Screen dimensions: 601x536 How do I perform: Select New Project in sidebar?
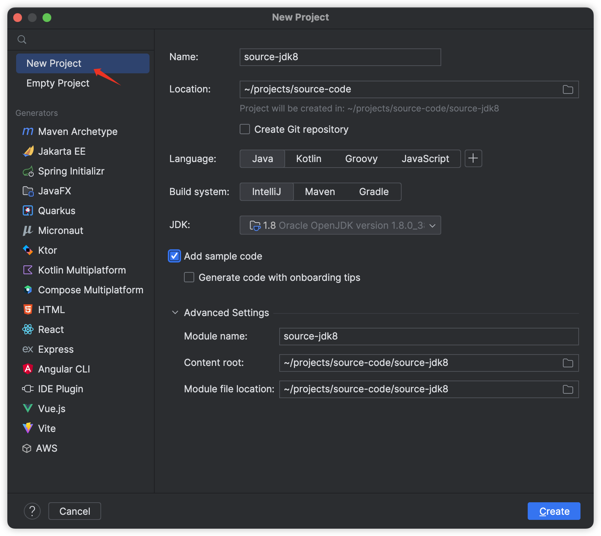tap(83, 63)
